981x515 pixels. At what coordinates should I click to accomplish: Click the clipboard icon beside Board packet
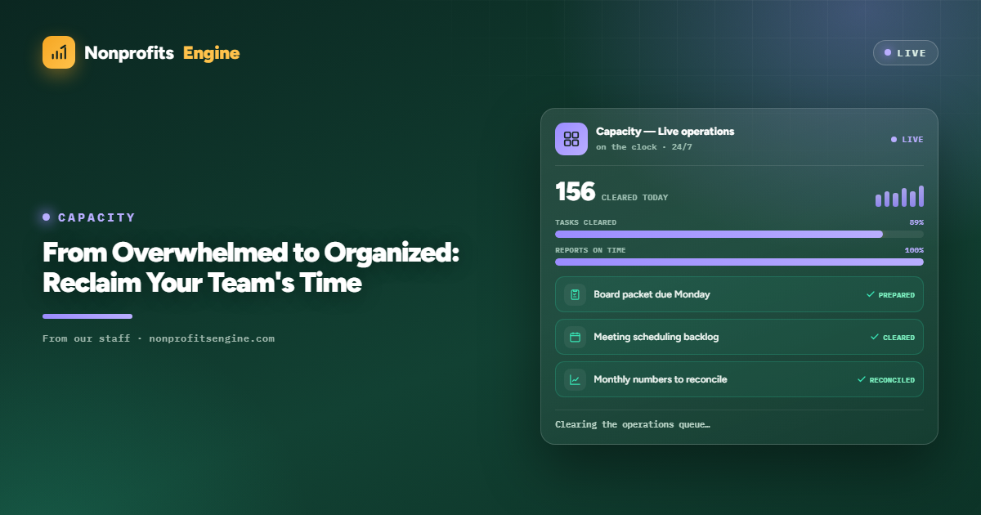[575, 294]
